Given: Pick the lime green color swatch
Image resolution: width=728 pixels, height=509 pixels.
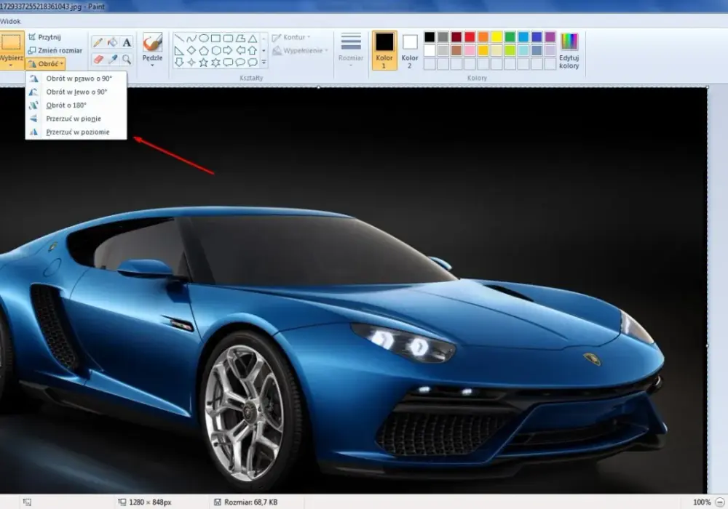Looking at the screenshot, I should (510, 50).
